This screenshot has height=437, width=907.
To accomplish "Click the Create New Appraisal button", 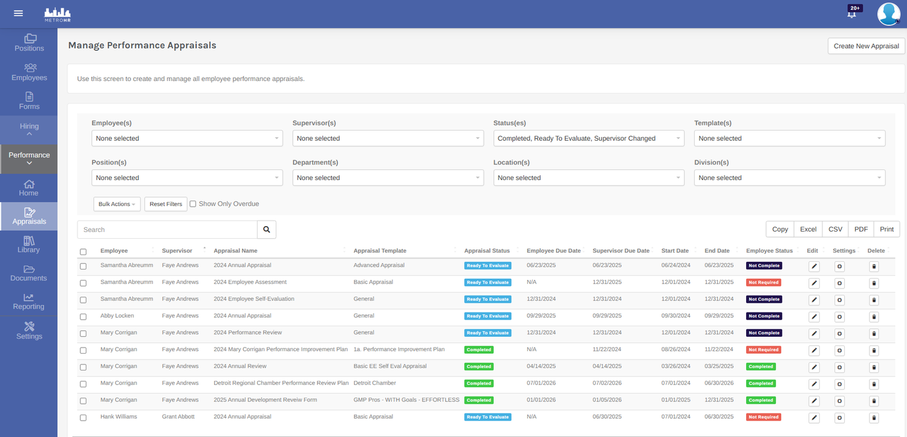I will pos(866,45).
